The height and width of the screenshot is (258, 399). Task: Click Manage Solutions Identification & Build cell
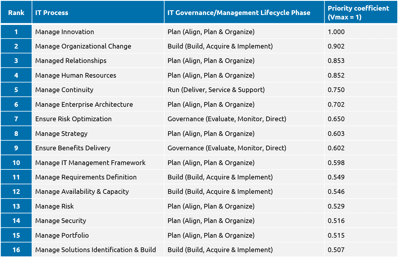[x=96, y=250]
